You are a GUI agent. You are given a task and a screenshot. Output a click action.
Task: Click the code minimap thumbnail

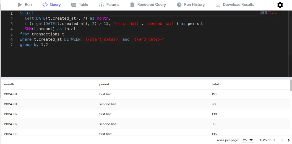[271, 13]
